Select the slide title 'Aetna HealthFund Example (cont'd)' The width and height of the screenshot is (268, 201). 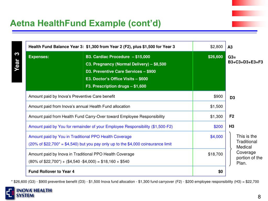(86, 23)
